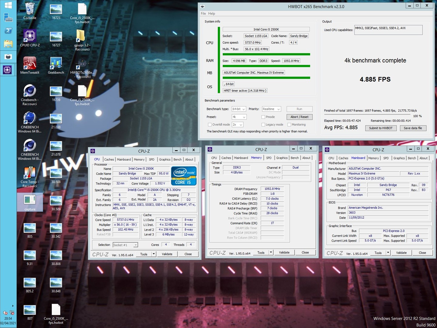Click Submit to HWBOT button
The width and height of the screenshot is (437, 328).
coord(381,128)
